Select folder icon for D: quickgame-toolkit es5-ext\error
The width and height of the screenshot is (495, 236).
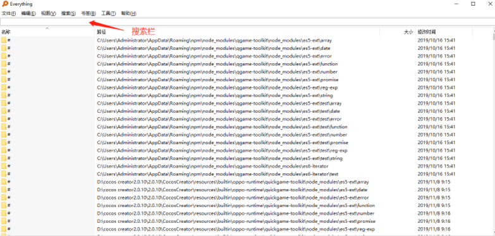point(4,197)
